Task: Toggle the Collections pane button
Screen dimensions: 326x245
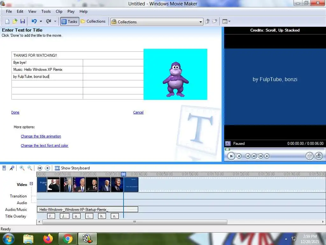Action: click(x=93, y=21)
